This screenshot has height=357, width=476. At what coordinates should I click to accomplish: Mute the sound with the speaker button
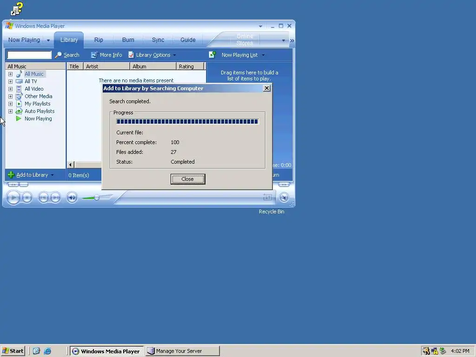click(x=72, y=198)
